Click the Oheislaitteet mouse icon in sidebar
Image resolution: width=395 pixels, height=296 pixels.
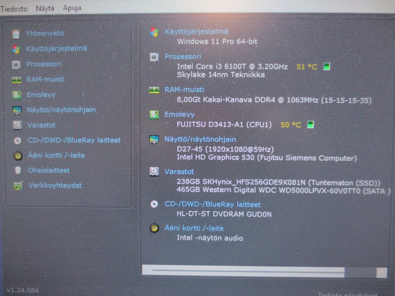click(x=18, y=170)
